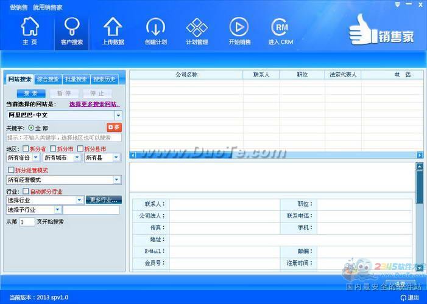Click the 联系人 column header

[261, 75]
